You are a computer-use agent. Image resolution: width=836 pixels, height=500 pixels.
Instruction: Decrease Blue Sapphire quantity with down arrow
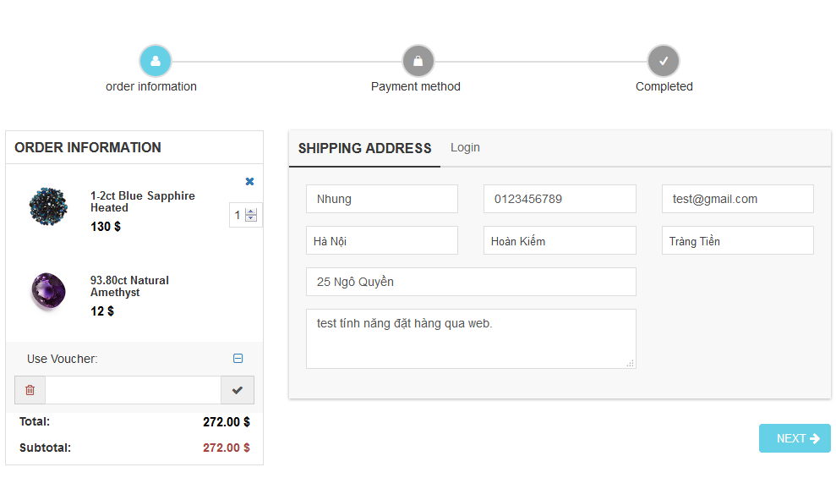point(251,218)
